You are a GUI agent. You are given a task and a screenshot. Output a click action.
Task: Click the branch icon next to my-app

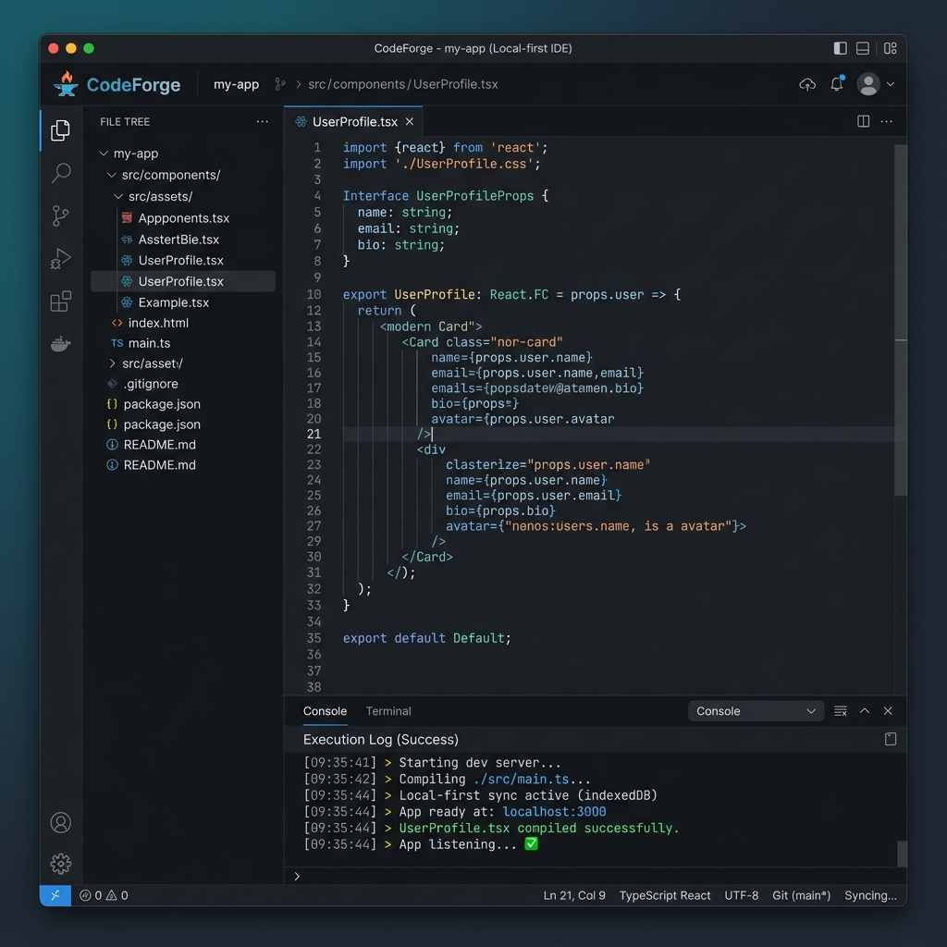[279, 84]
